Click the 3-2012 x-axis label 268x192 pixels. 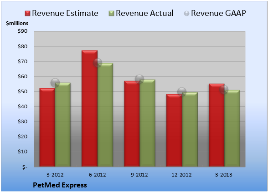[55, 175]
